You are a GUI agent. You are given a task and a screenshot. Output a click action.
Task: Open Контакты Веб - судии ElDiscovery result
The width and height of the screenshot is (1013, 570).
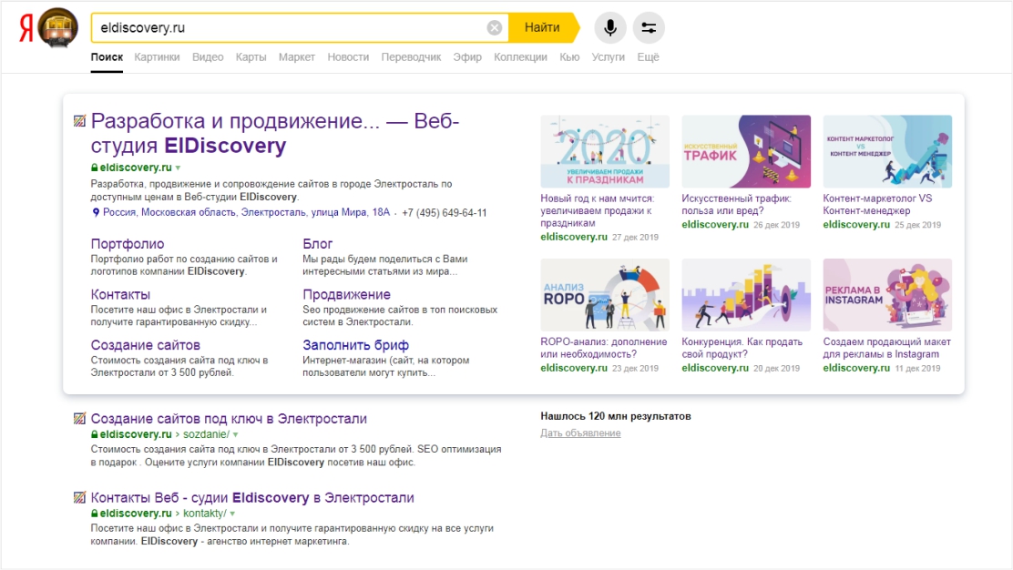(252, 497)
